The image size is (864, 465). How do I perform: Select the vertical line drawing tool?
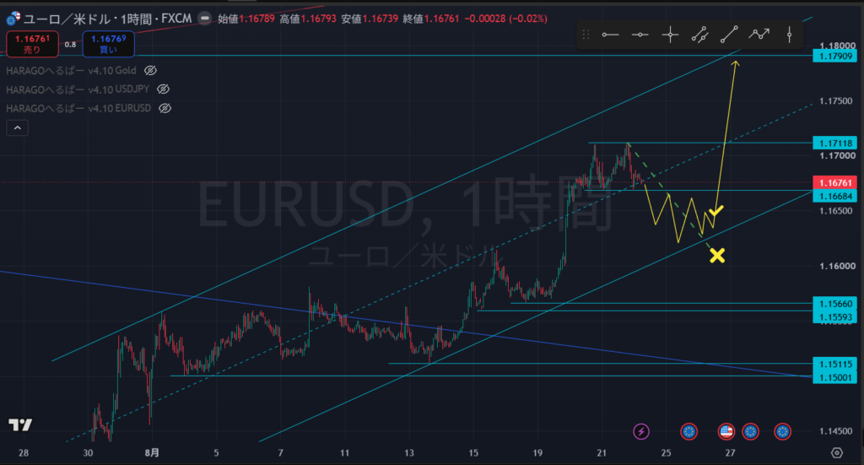(x=789, y=35)
